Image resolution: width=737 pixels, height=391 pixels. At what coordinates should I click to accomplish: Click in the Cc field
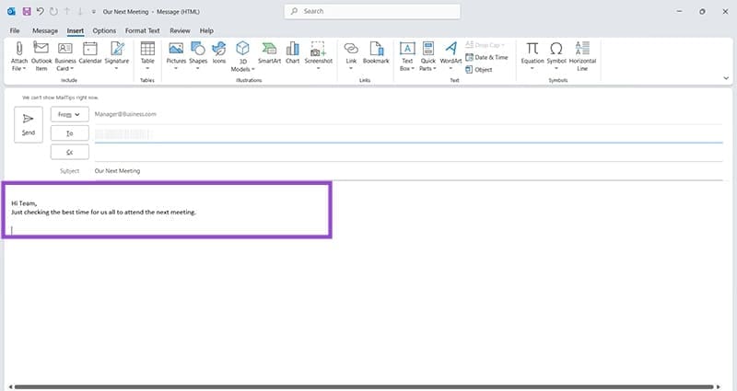click(408, 153)
